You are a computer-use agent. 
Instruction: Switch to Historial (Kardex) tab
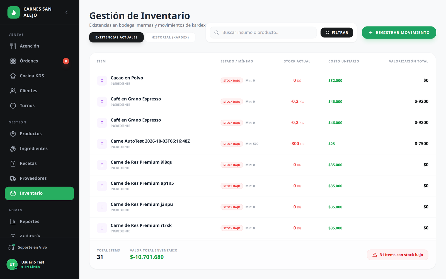coord(170,37)
